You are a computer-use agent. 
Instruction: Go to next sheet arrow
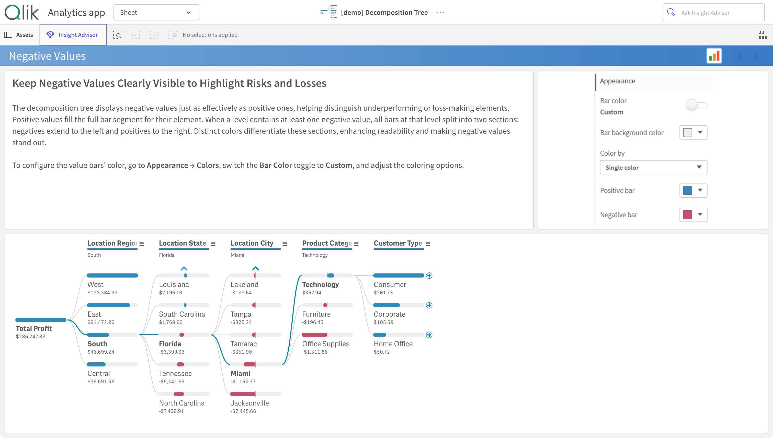[756, 56]
